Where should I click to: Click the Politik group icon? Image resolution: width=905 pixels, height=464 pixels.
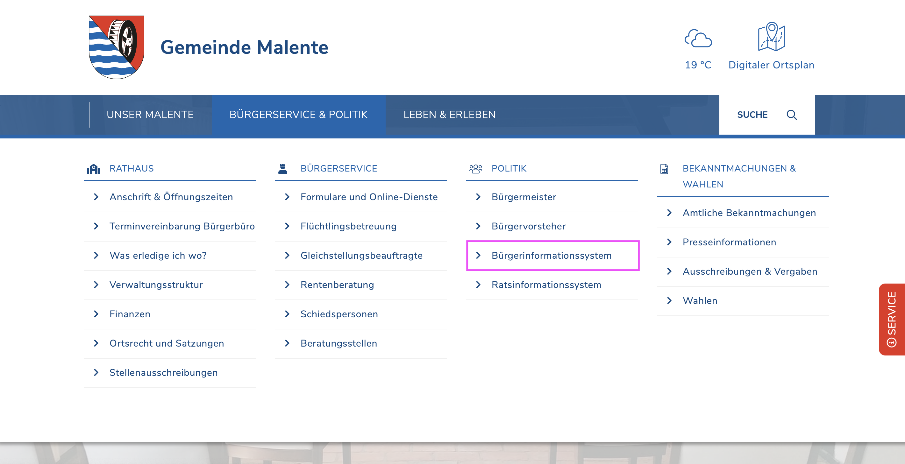[x=475, y=169]
